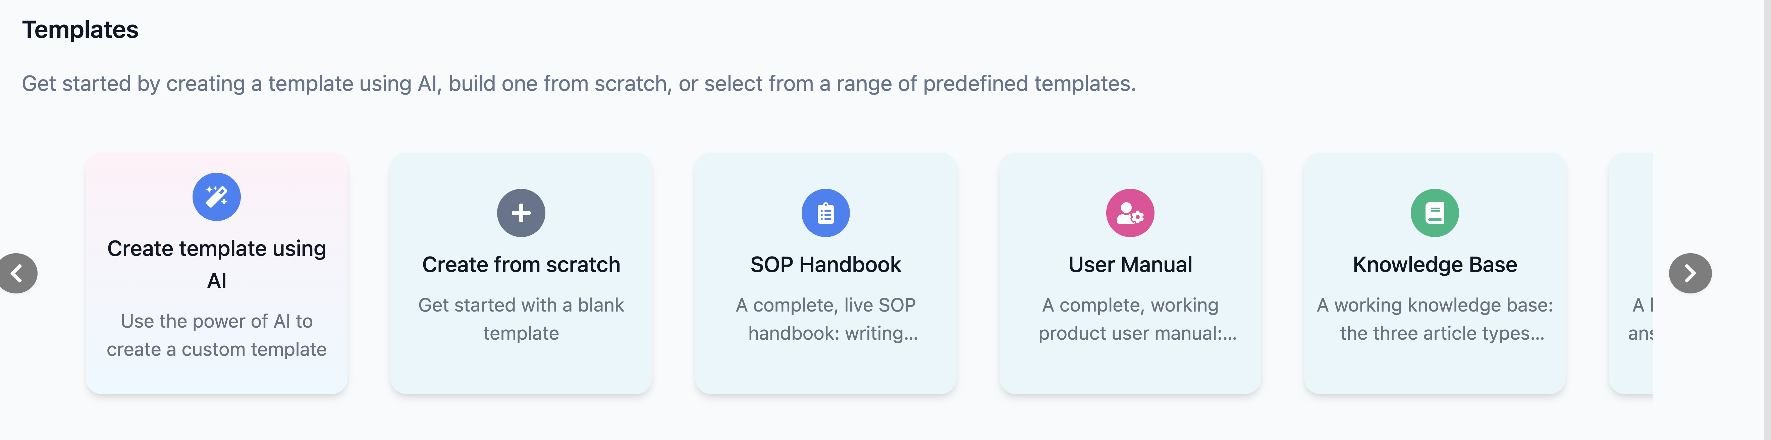Go to next templates with right arrow
The width and height of the screenshot is (1771, 440).
tap(1690, 274)
